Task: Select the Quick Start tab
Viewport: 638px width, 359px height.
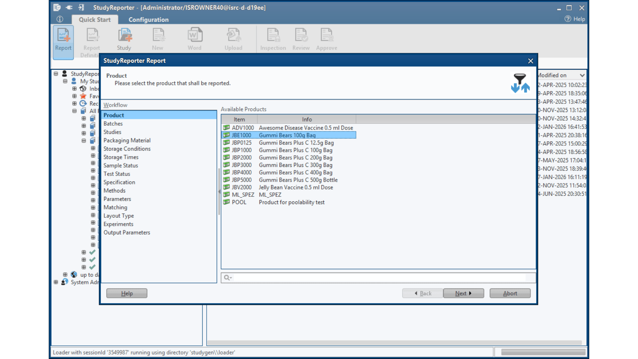Action: (95, 20)
